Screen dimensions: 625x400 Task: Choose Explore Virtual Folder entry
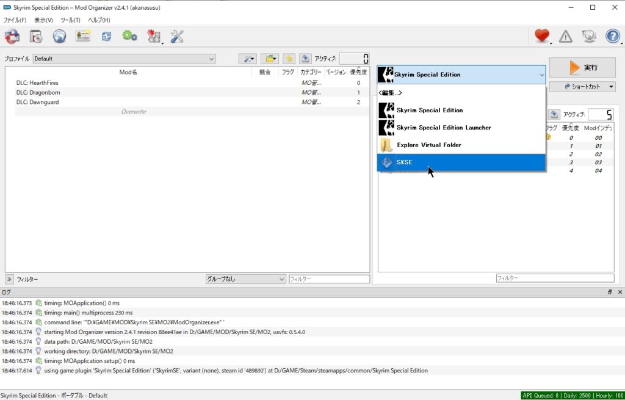click(461, 145)
